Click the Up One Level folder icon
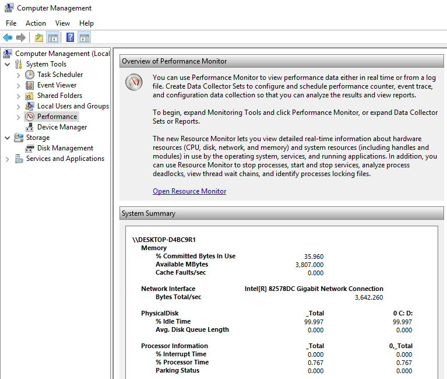This screenshot has width=447, height=379. click(x=39, y=38)
